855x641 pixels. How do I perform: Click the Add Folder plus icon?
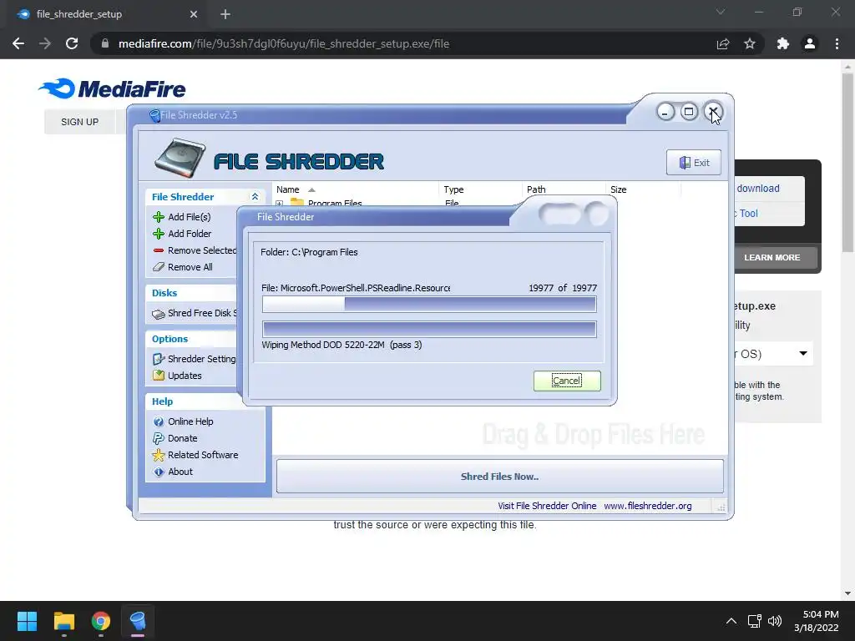click(x=159, y=234)
